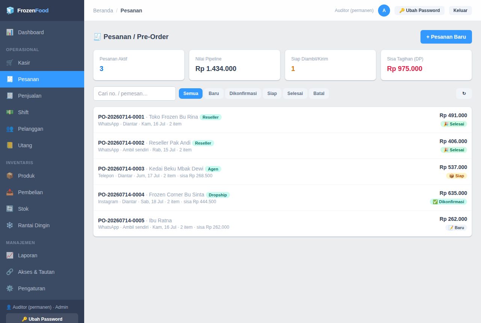This screenshot has height=323, width=481.
Task: Click the Selesai badge on Toko Frozen Bu Rina
Action: (454, 124)
